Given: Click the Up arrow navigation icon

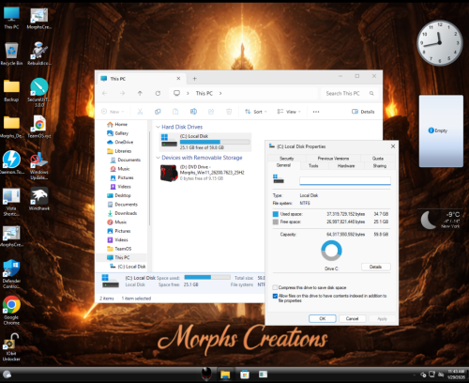Looking at the screenshot, I should coord(140,93).
